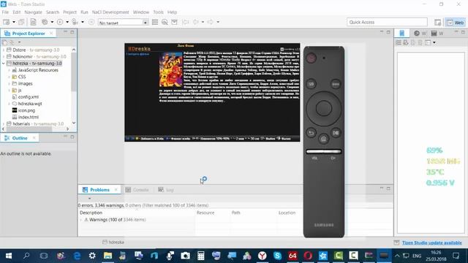
Task: Close the Project Explorer tab
Action: pyautogui.click(x=51, y=34)
